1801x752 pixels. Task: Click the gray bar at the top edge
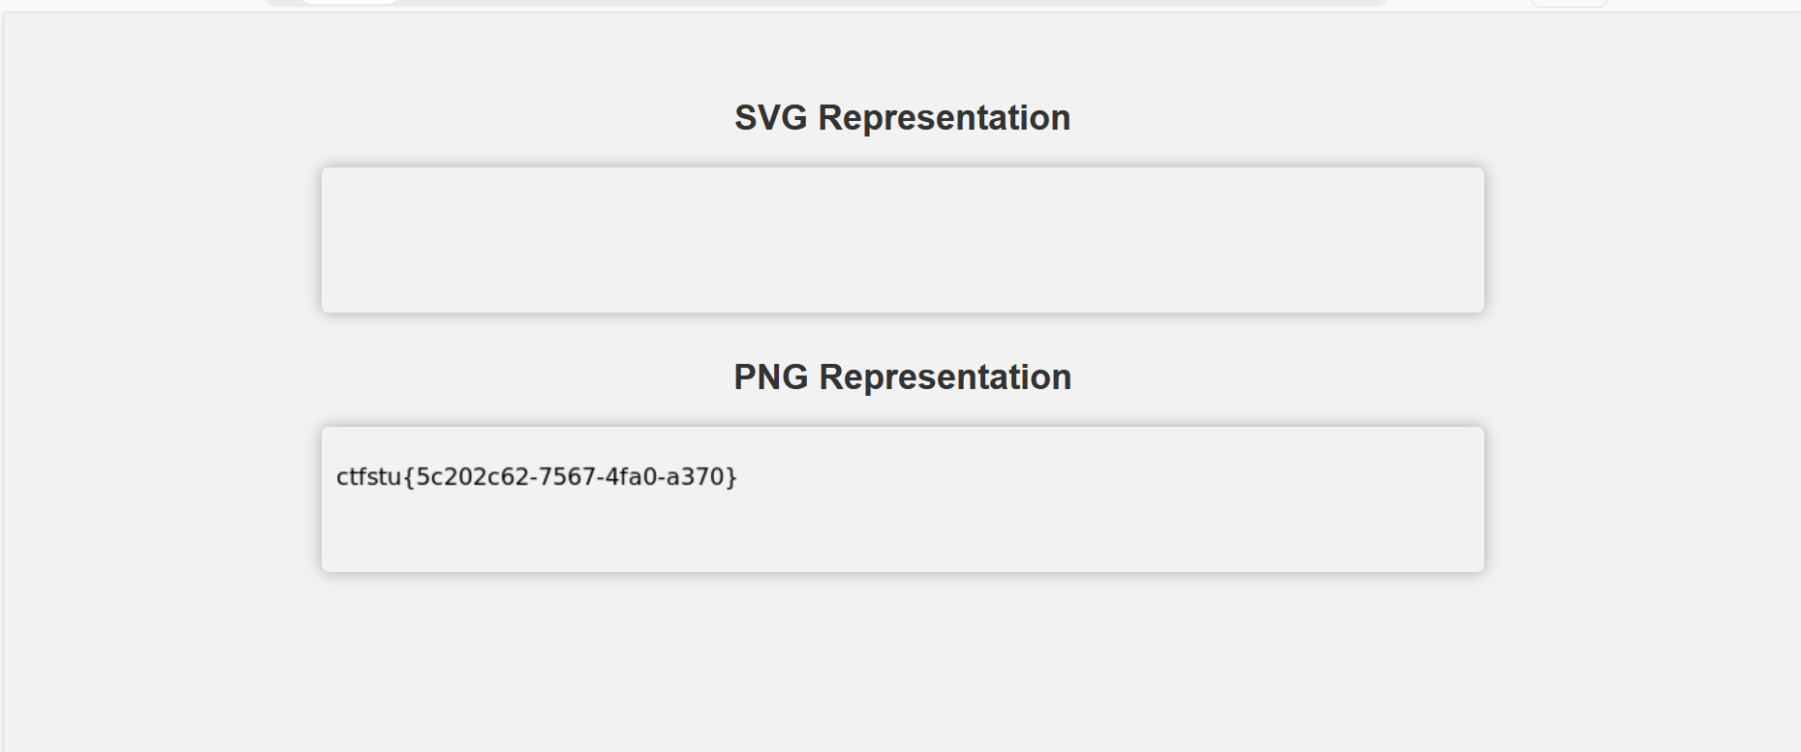point(872,3)
